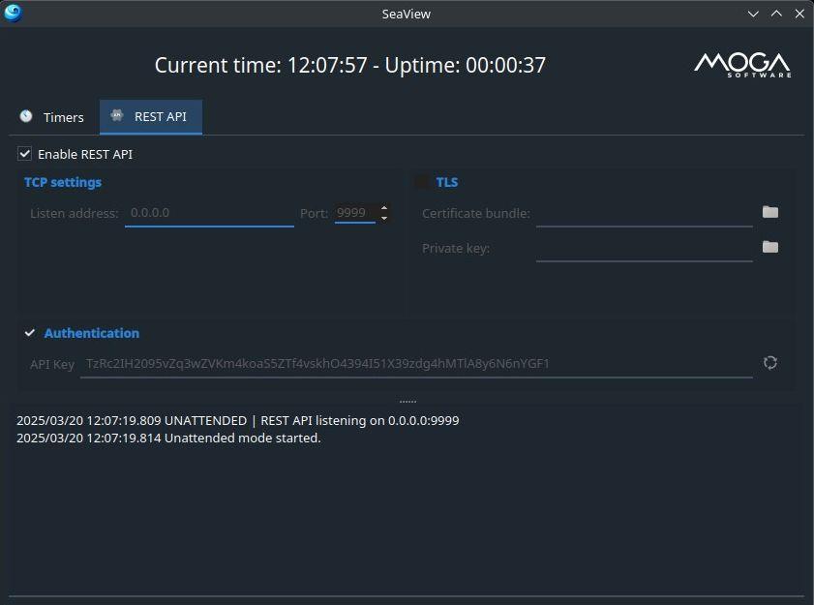The width and height of the screenshot is (814, 605).
Task: Browse for a certificate bundle file
Action: [770, 212]
